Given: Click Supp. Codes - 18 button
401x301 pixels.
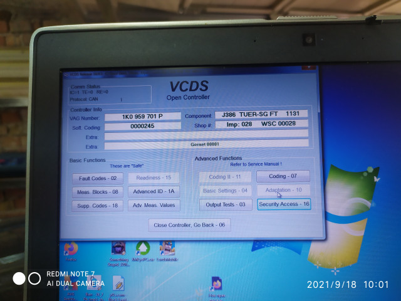Looking at the screenshot, I should pyautogui.click(x=97, y=206).
